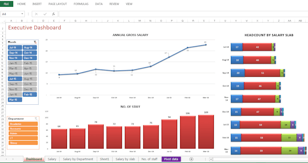Viewport: 308px width, 163px height.
Task: Select Apr-15 in Month slicer
Action: (29, 68)
